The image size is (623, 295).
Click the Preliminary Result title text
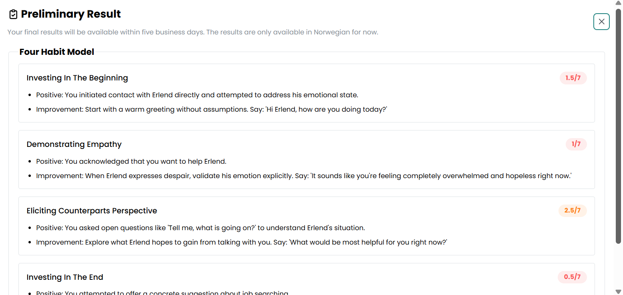click(x=71, y=14)
